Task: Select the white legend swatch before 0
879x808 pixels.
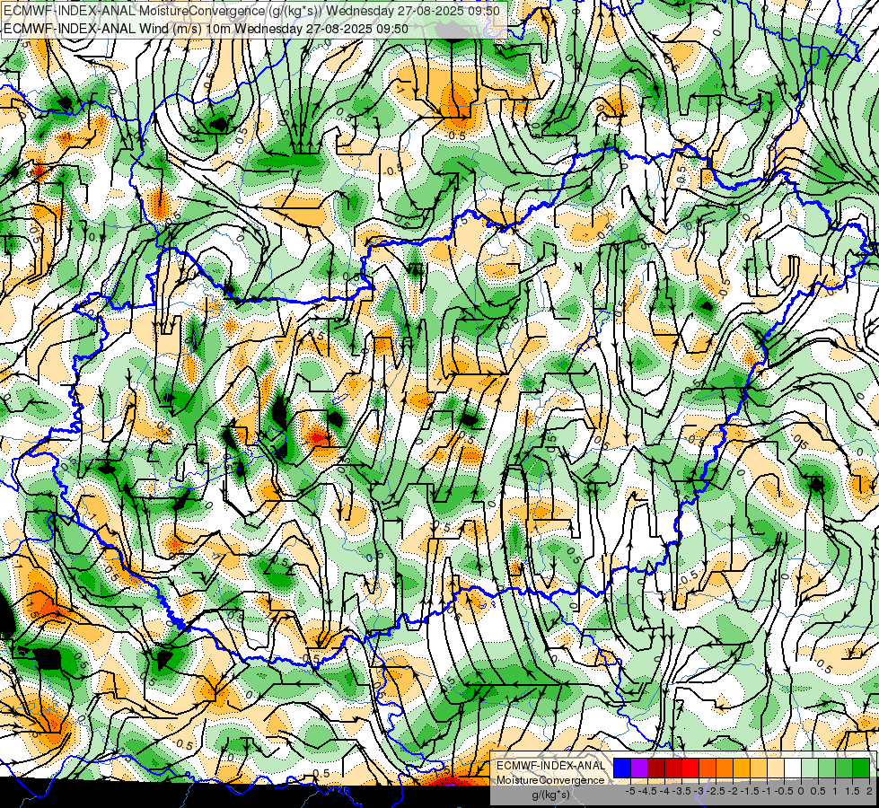Action: (x=793, y=768)
